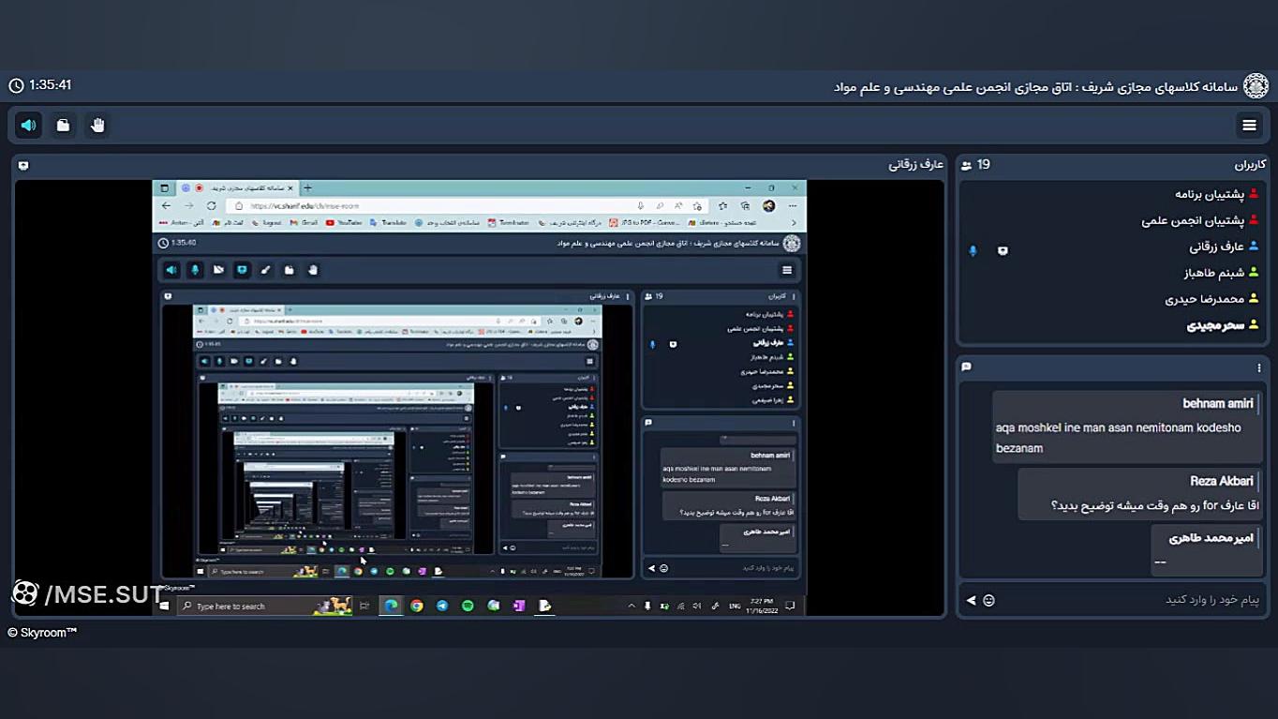Open the Edge profile avatar
This screenshot has height=719, width=1278.
click(x=768, y=205)
